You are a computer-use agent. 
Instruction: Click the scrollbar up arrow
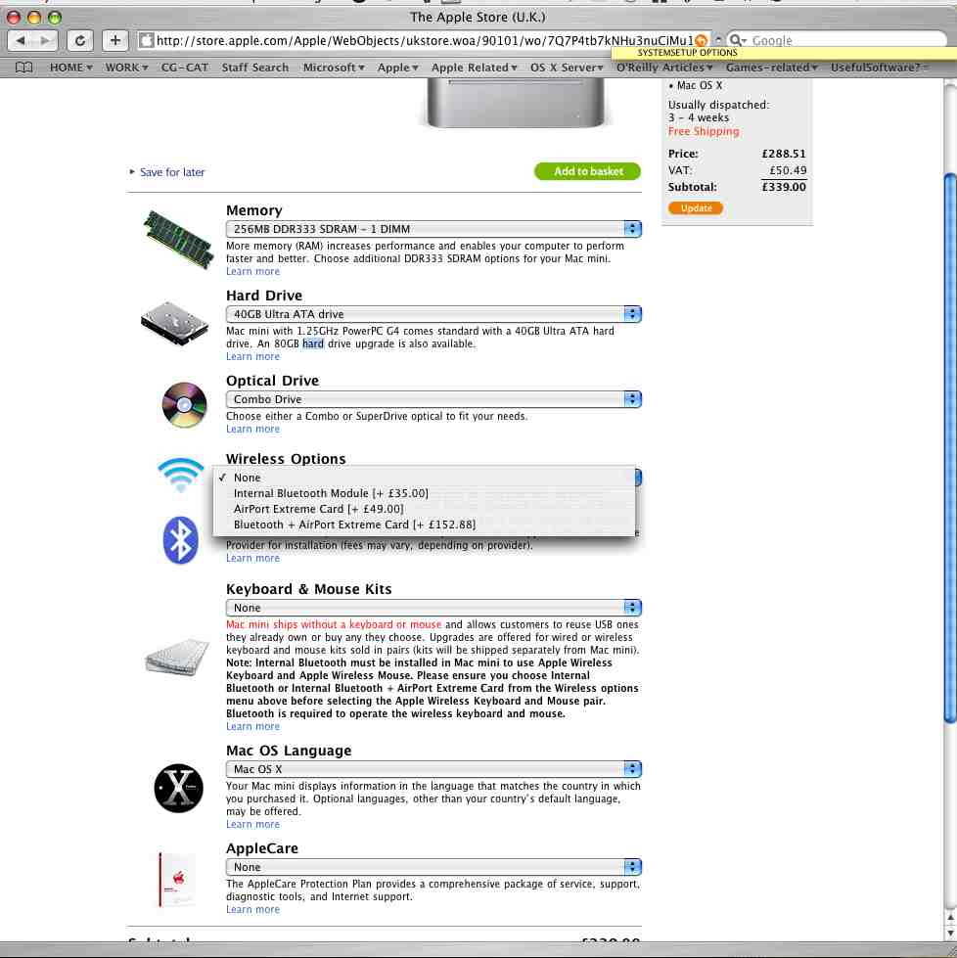click(950, 918)
